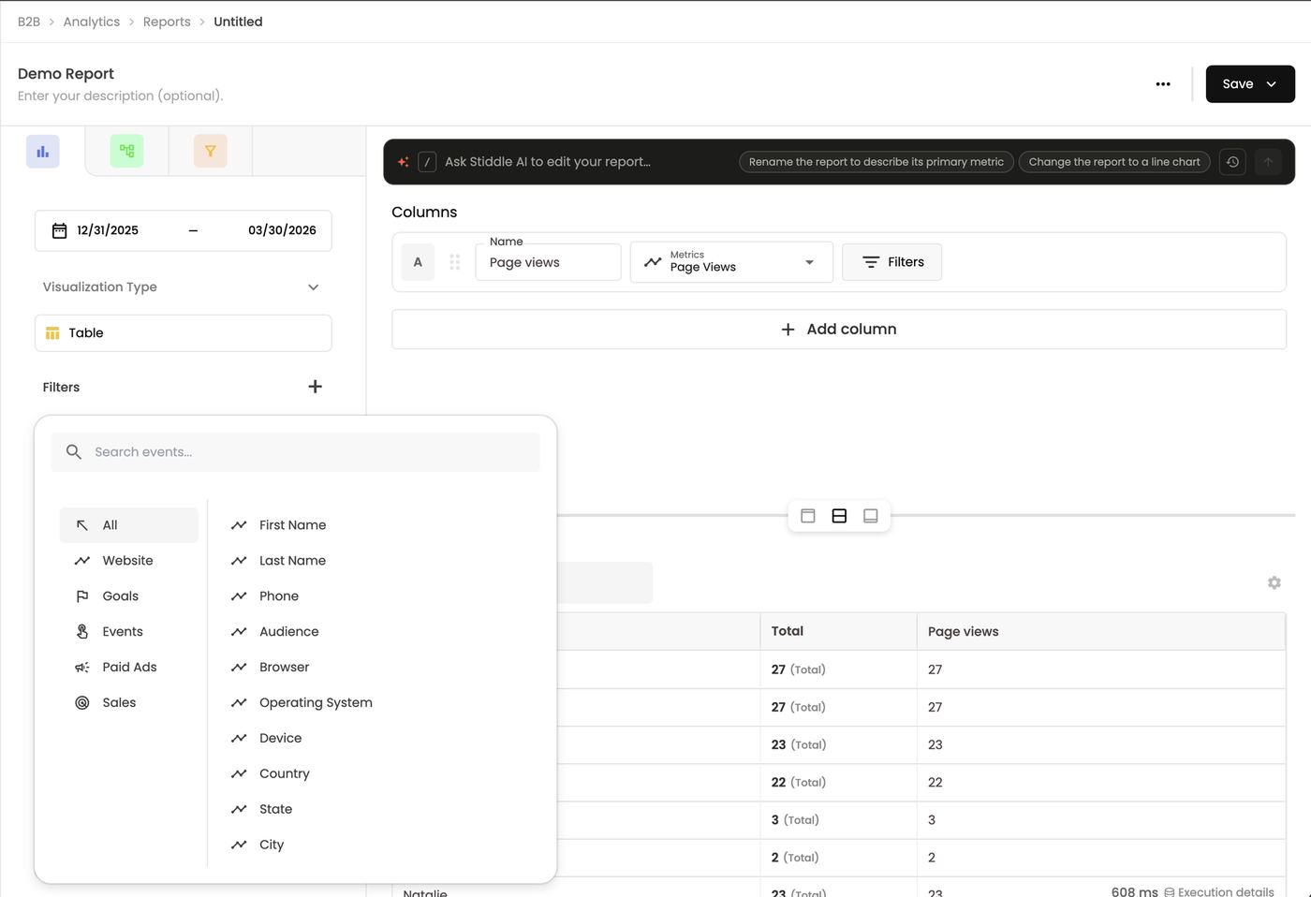This screenshot has height=897, width=1311.
Task: Select bottom-panel-only layout icon
Action: (871, 516)
